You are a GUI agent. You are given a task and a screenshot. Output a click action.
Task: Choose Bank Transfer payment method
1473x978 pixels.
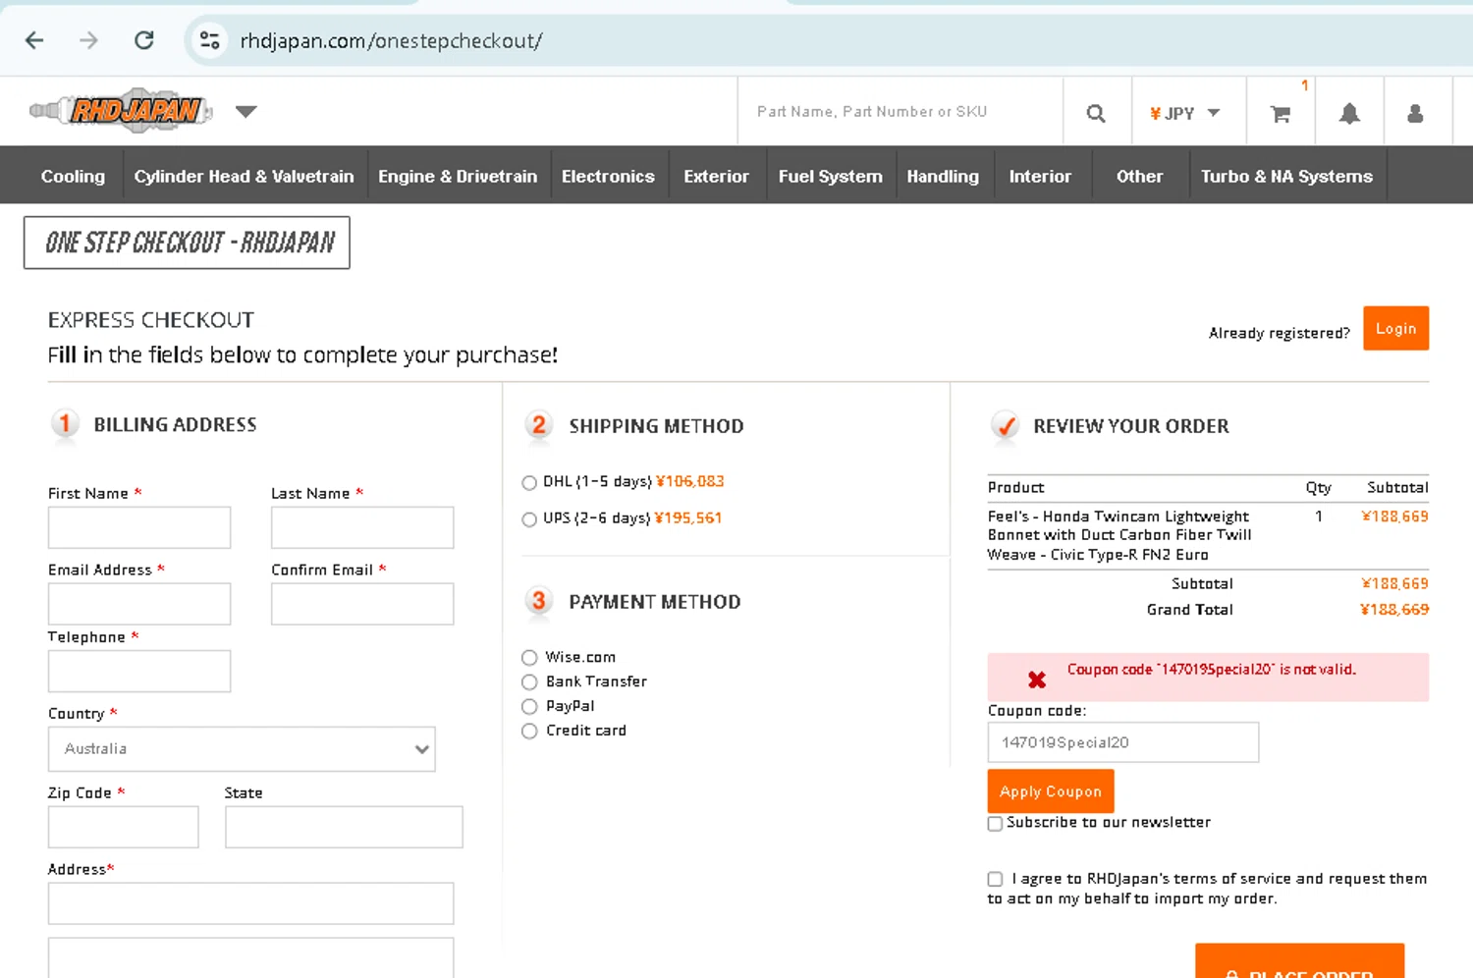(529, 682)
